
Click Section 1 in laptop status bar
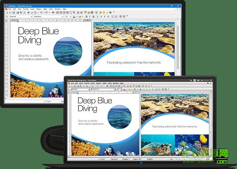(115, 159)
